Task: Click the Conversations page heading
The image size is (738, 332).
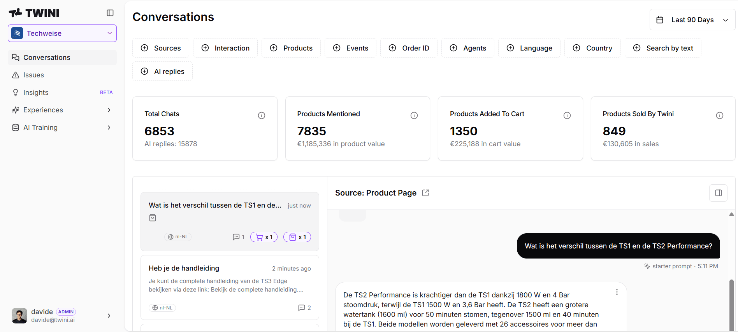Action: (173, 17)
